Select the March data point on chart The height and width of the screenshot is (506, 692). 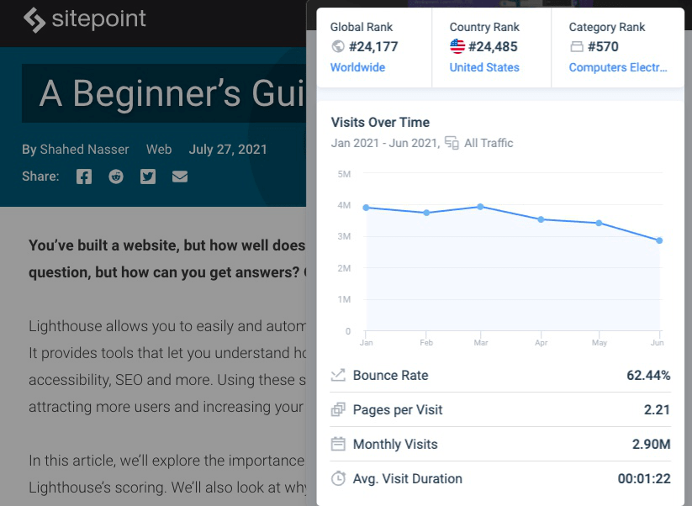click(x=480, y=206)
